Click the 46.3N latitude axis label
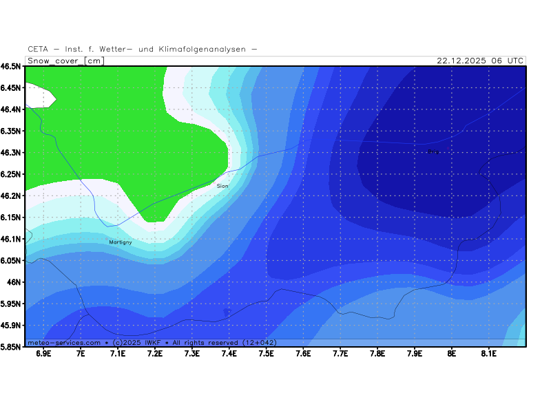 coord(11,153)
